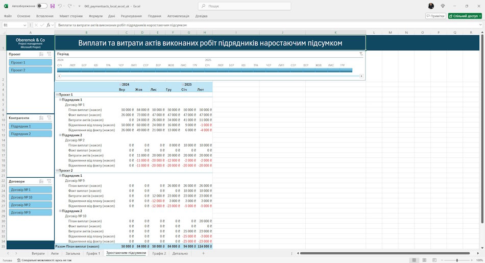The height and width of the screenshot is (263, 485).
Task: Open the Файл menu
Action: (8, 16)
